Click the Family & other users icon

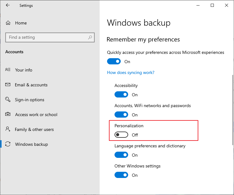(x=8, y=129)
